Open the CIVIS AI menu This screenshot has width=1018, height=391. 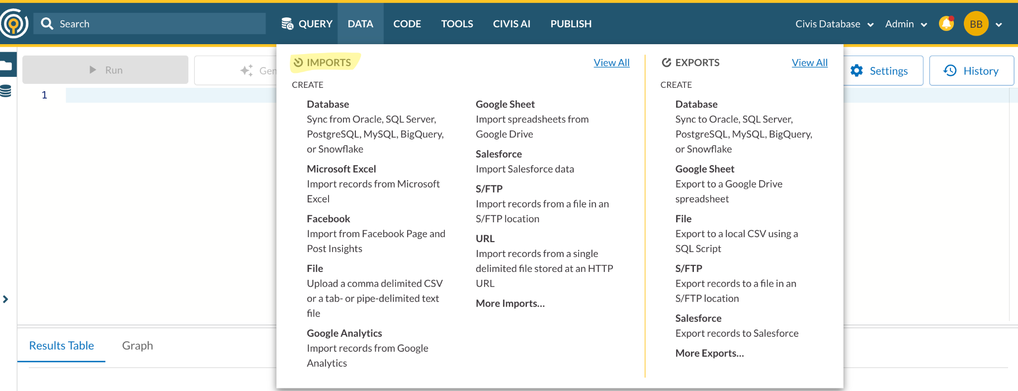(x=511, y=24)
